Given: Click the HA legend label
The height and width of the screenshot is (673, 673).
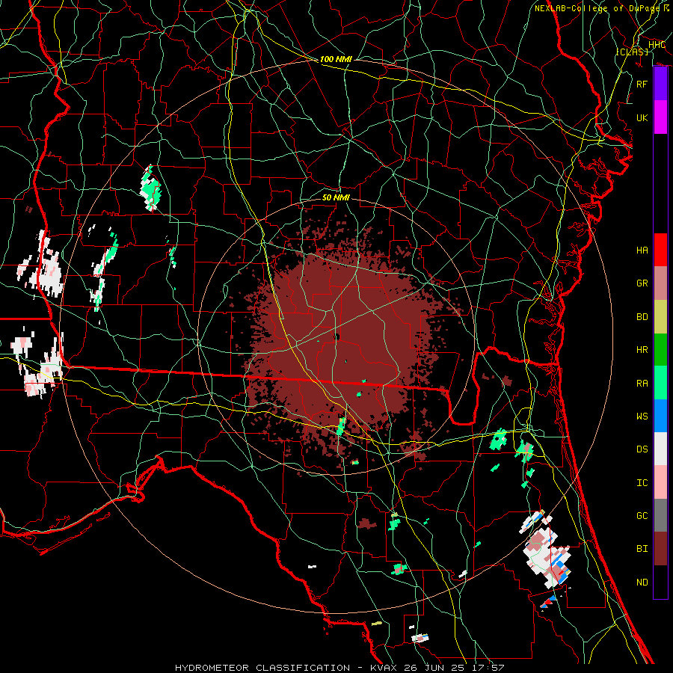Looking at the screenshot, I should (642, 251).
